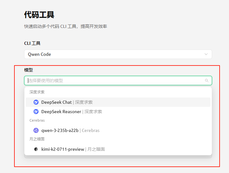Click the 代码工具 page heading
Screen dimensions: 229x173
(39, 15)
